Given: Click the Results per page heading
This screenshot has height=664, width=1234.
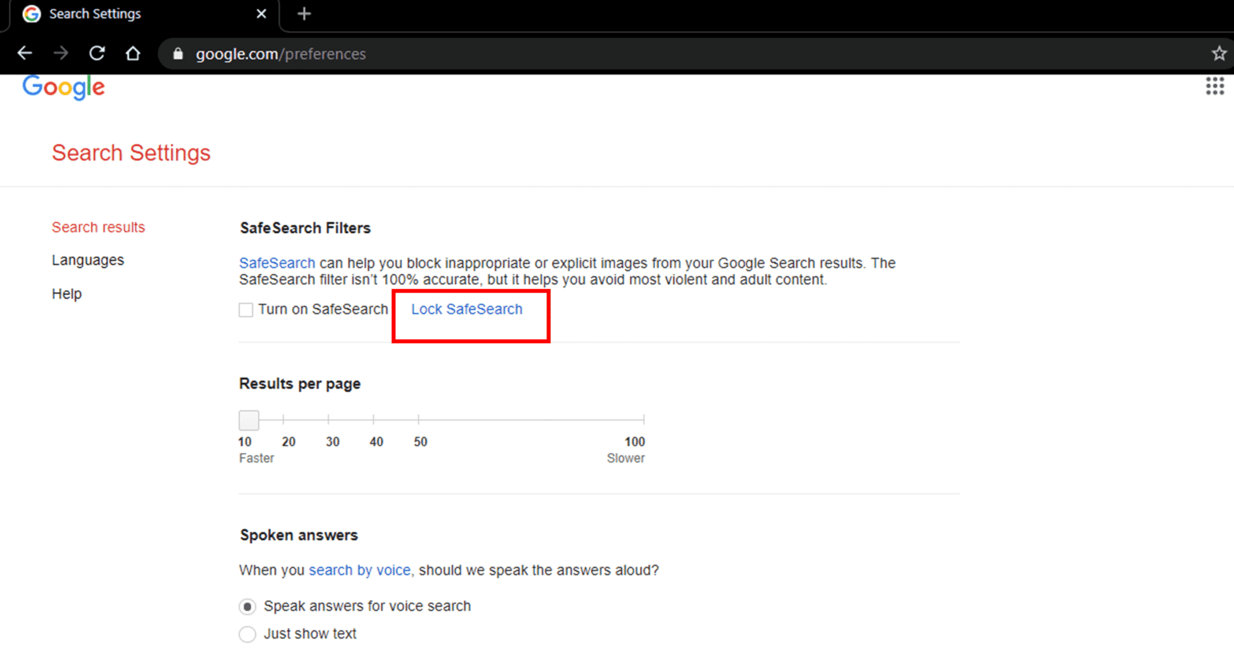Looking at the screenshot, I should click(x=300, y=384).
